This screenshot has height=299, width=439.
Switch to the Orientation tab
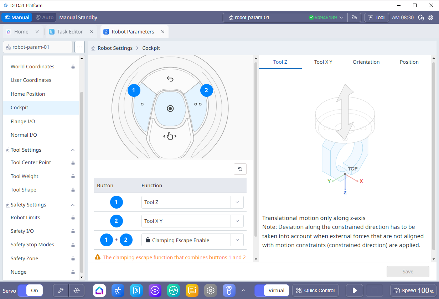point(366,62)
